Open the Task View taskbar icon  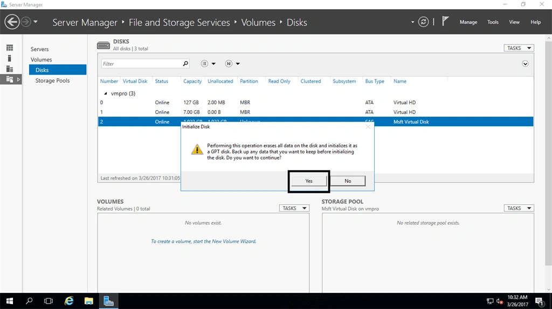coord(49,301)
